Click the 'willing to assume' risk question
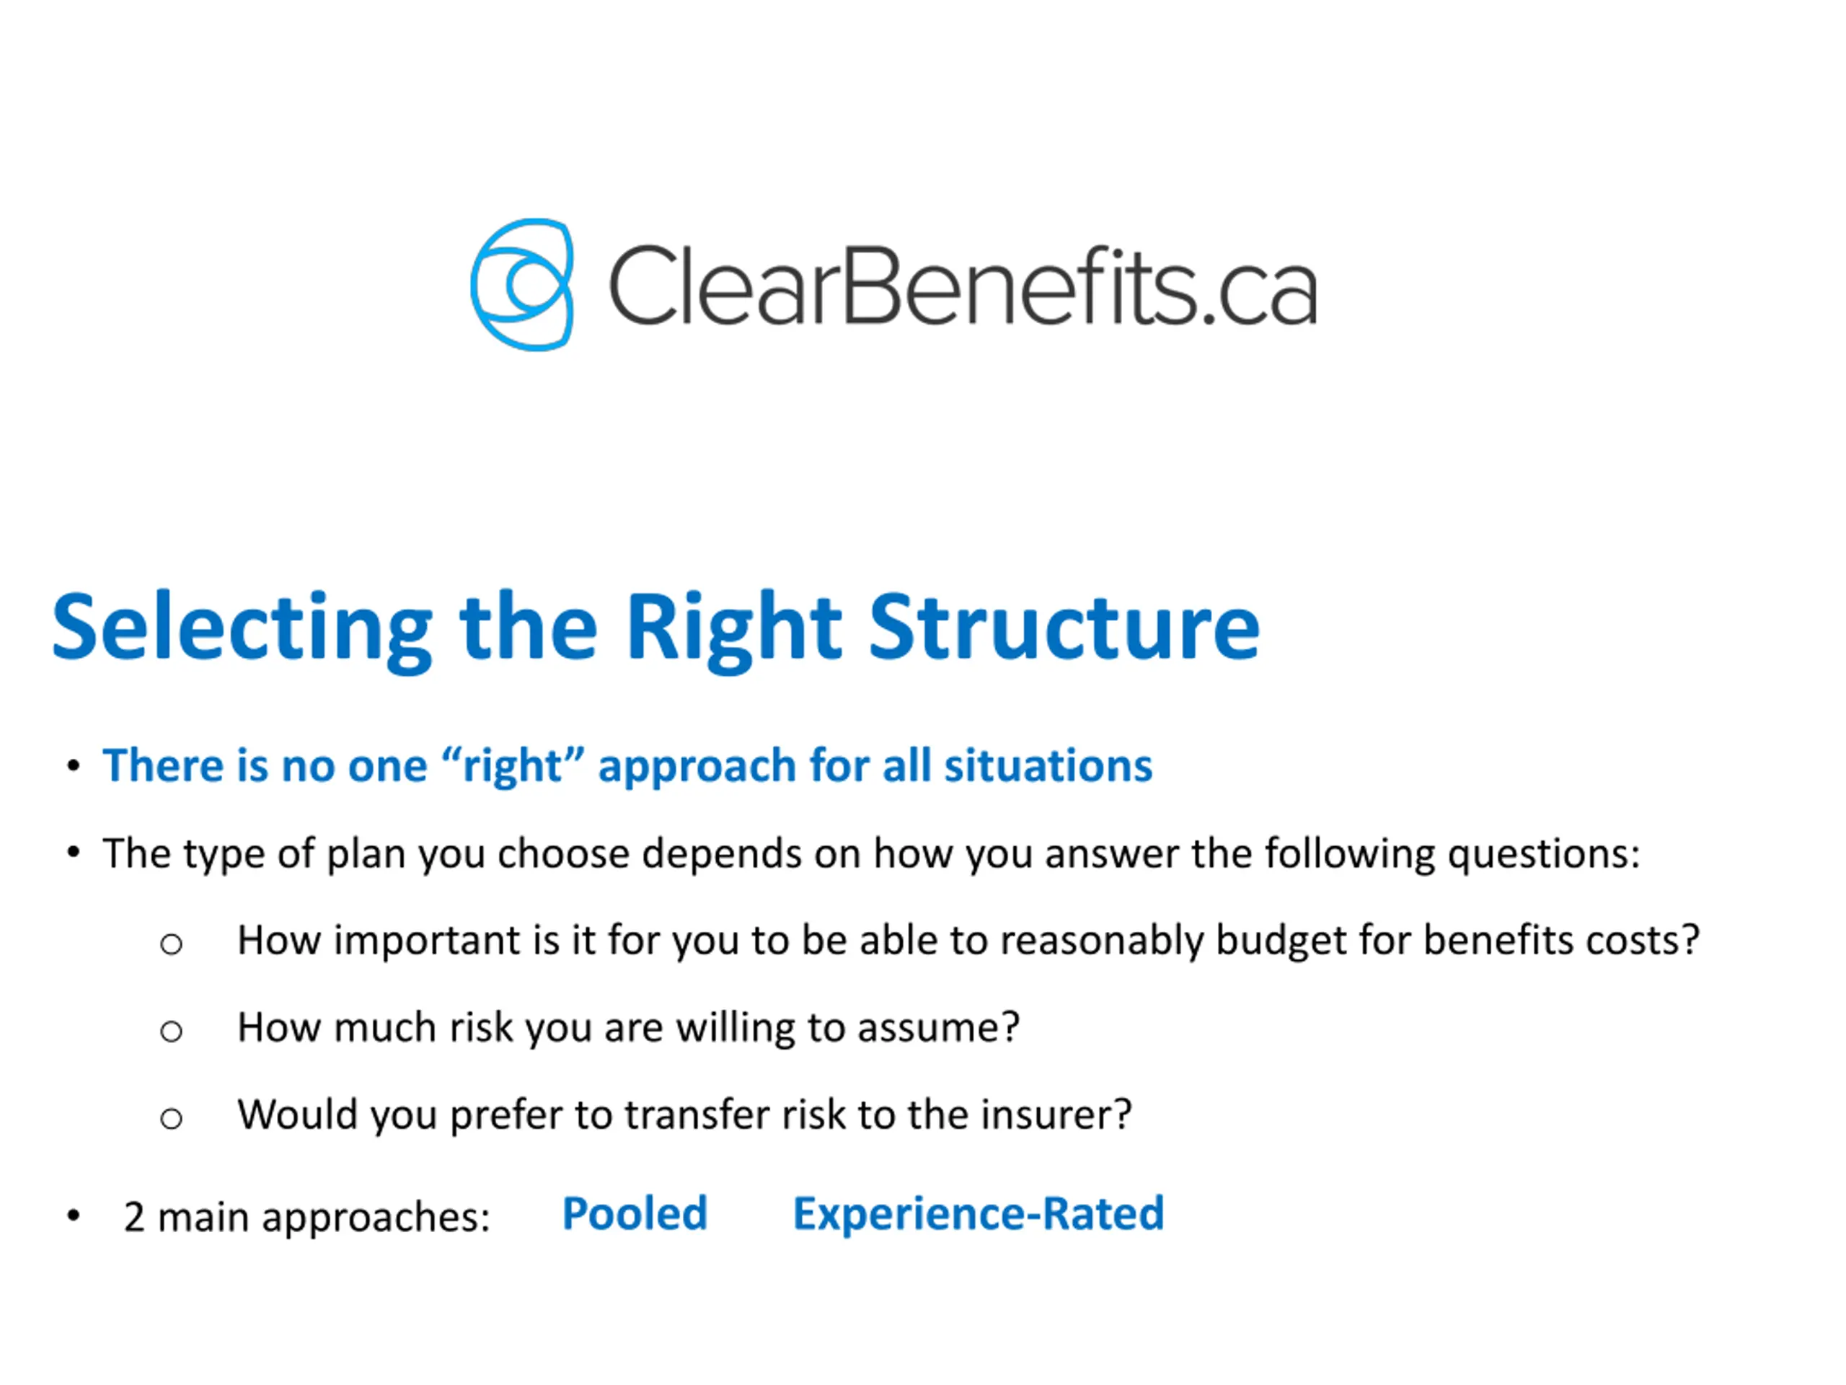Viewport: 1846px width, 1385px height. click(628, 1029)
